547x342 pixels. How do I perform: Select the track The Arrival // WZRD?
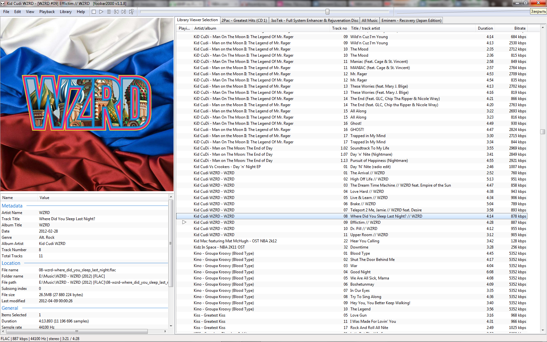click(351, 173)
